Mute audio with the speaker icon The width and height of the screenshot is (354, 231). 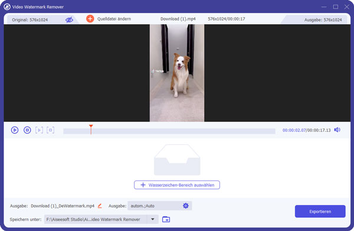pos(337,130)
